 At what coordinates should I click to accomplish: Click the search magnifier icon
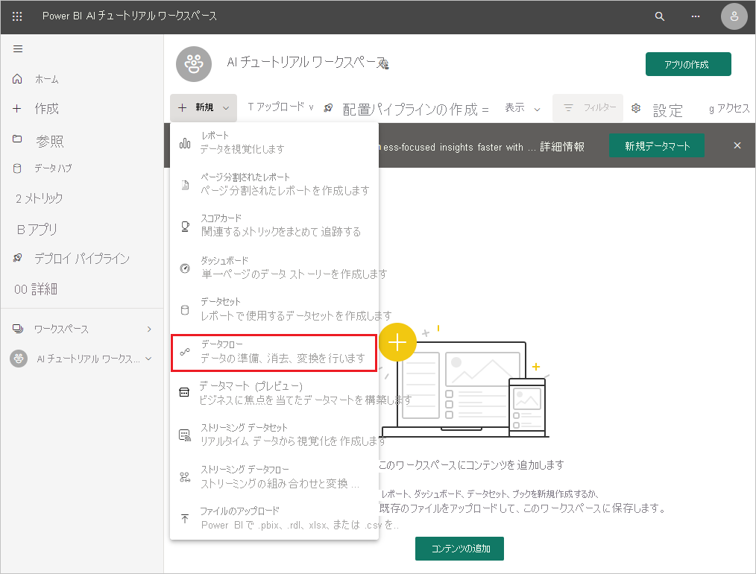(x=660, y=16)
